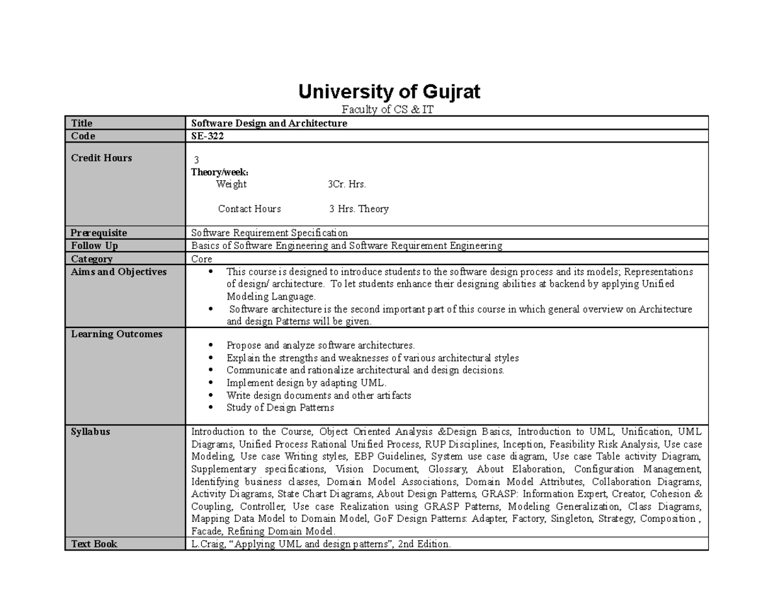
Task: Select "Software Design and Architecture" course title
Action: click(268, 123)
